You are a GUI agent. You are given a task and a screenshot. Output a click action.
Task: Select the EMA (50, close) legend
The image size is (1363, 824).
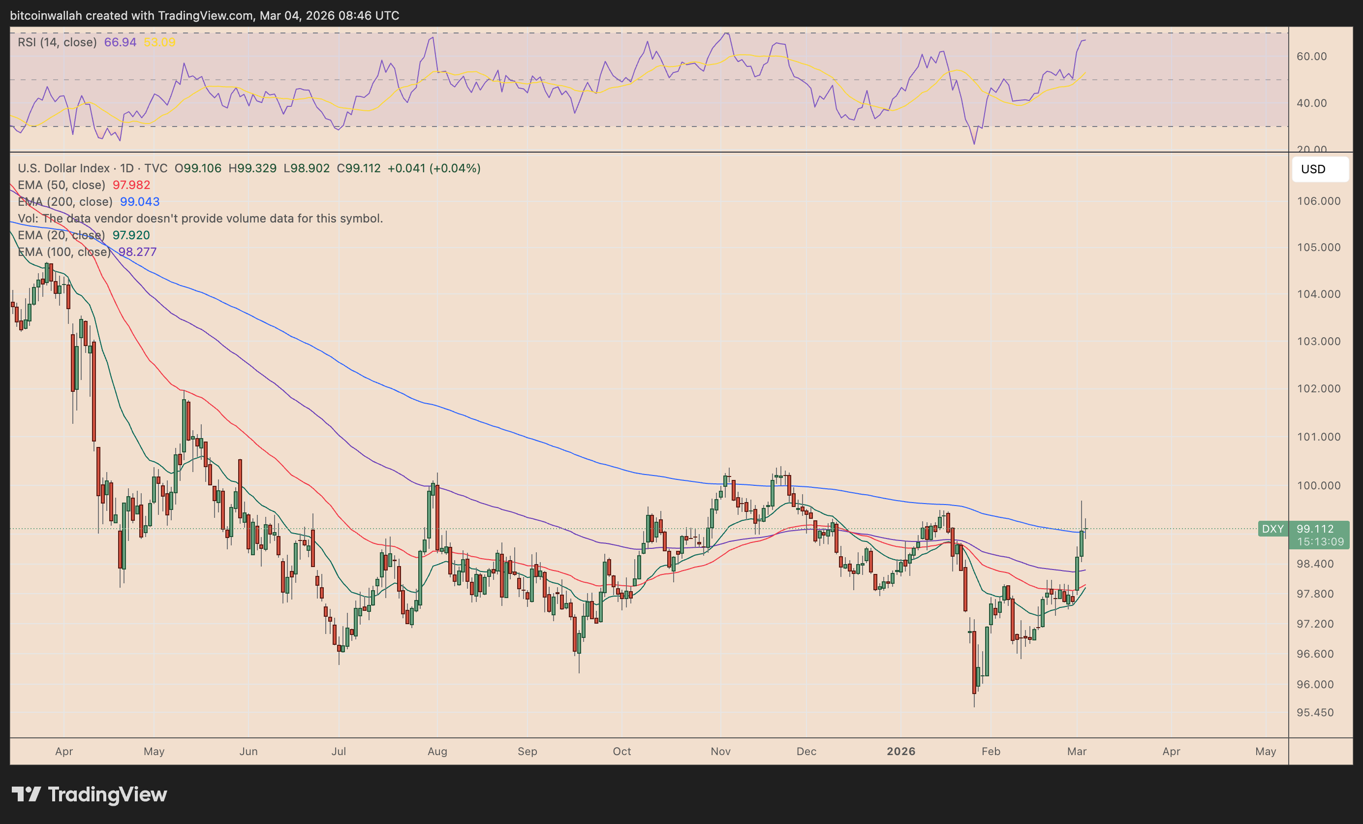point(62,185)
